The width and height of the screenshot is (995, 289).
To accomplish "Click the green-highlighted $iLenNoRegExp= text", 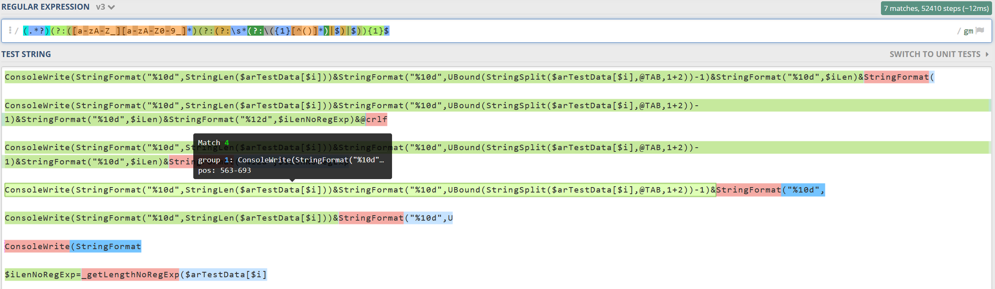I will 42,275.
